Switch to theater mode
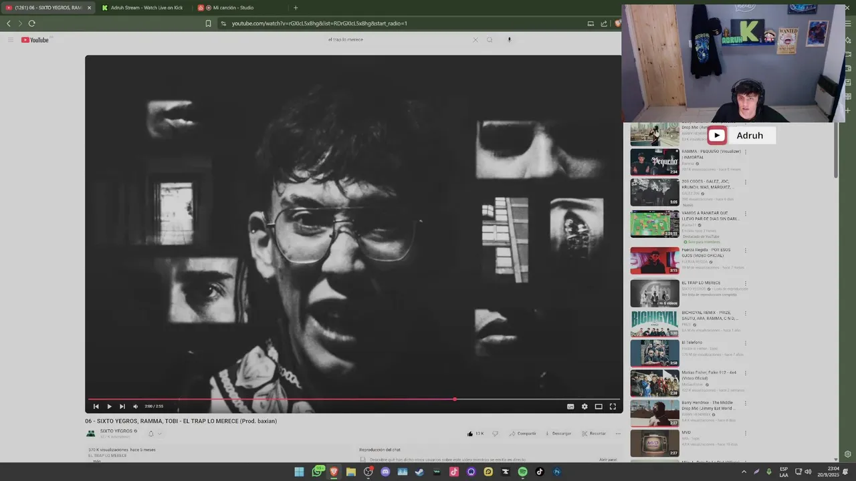Image resolution: width=856 pixels, height=481 pixels. pos(599,406)
